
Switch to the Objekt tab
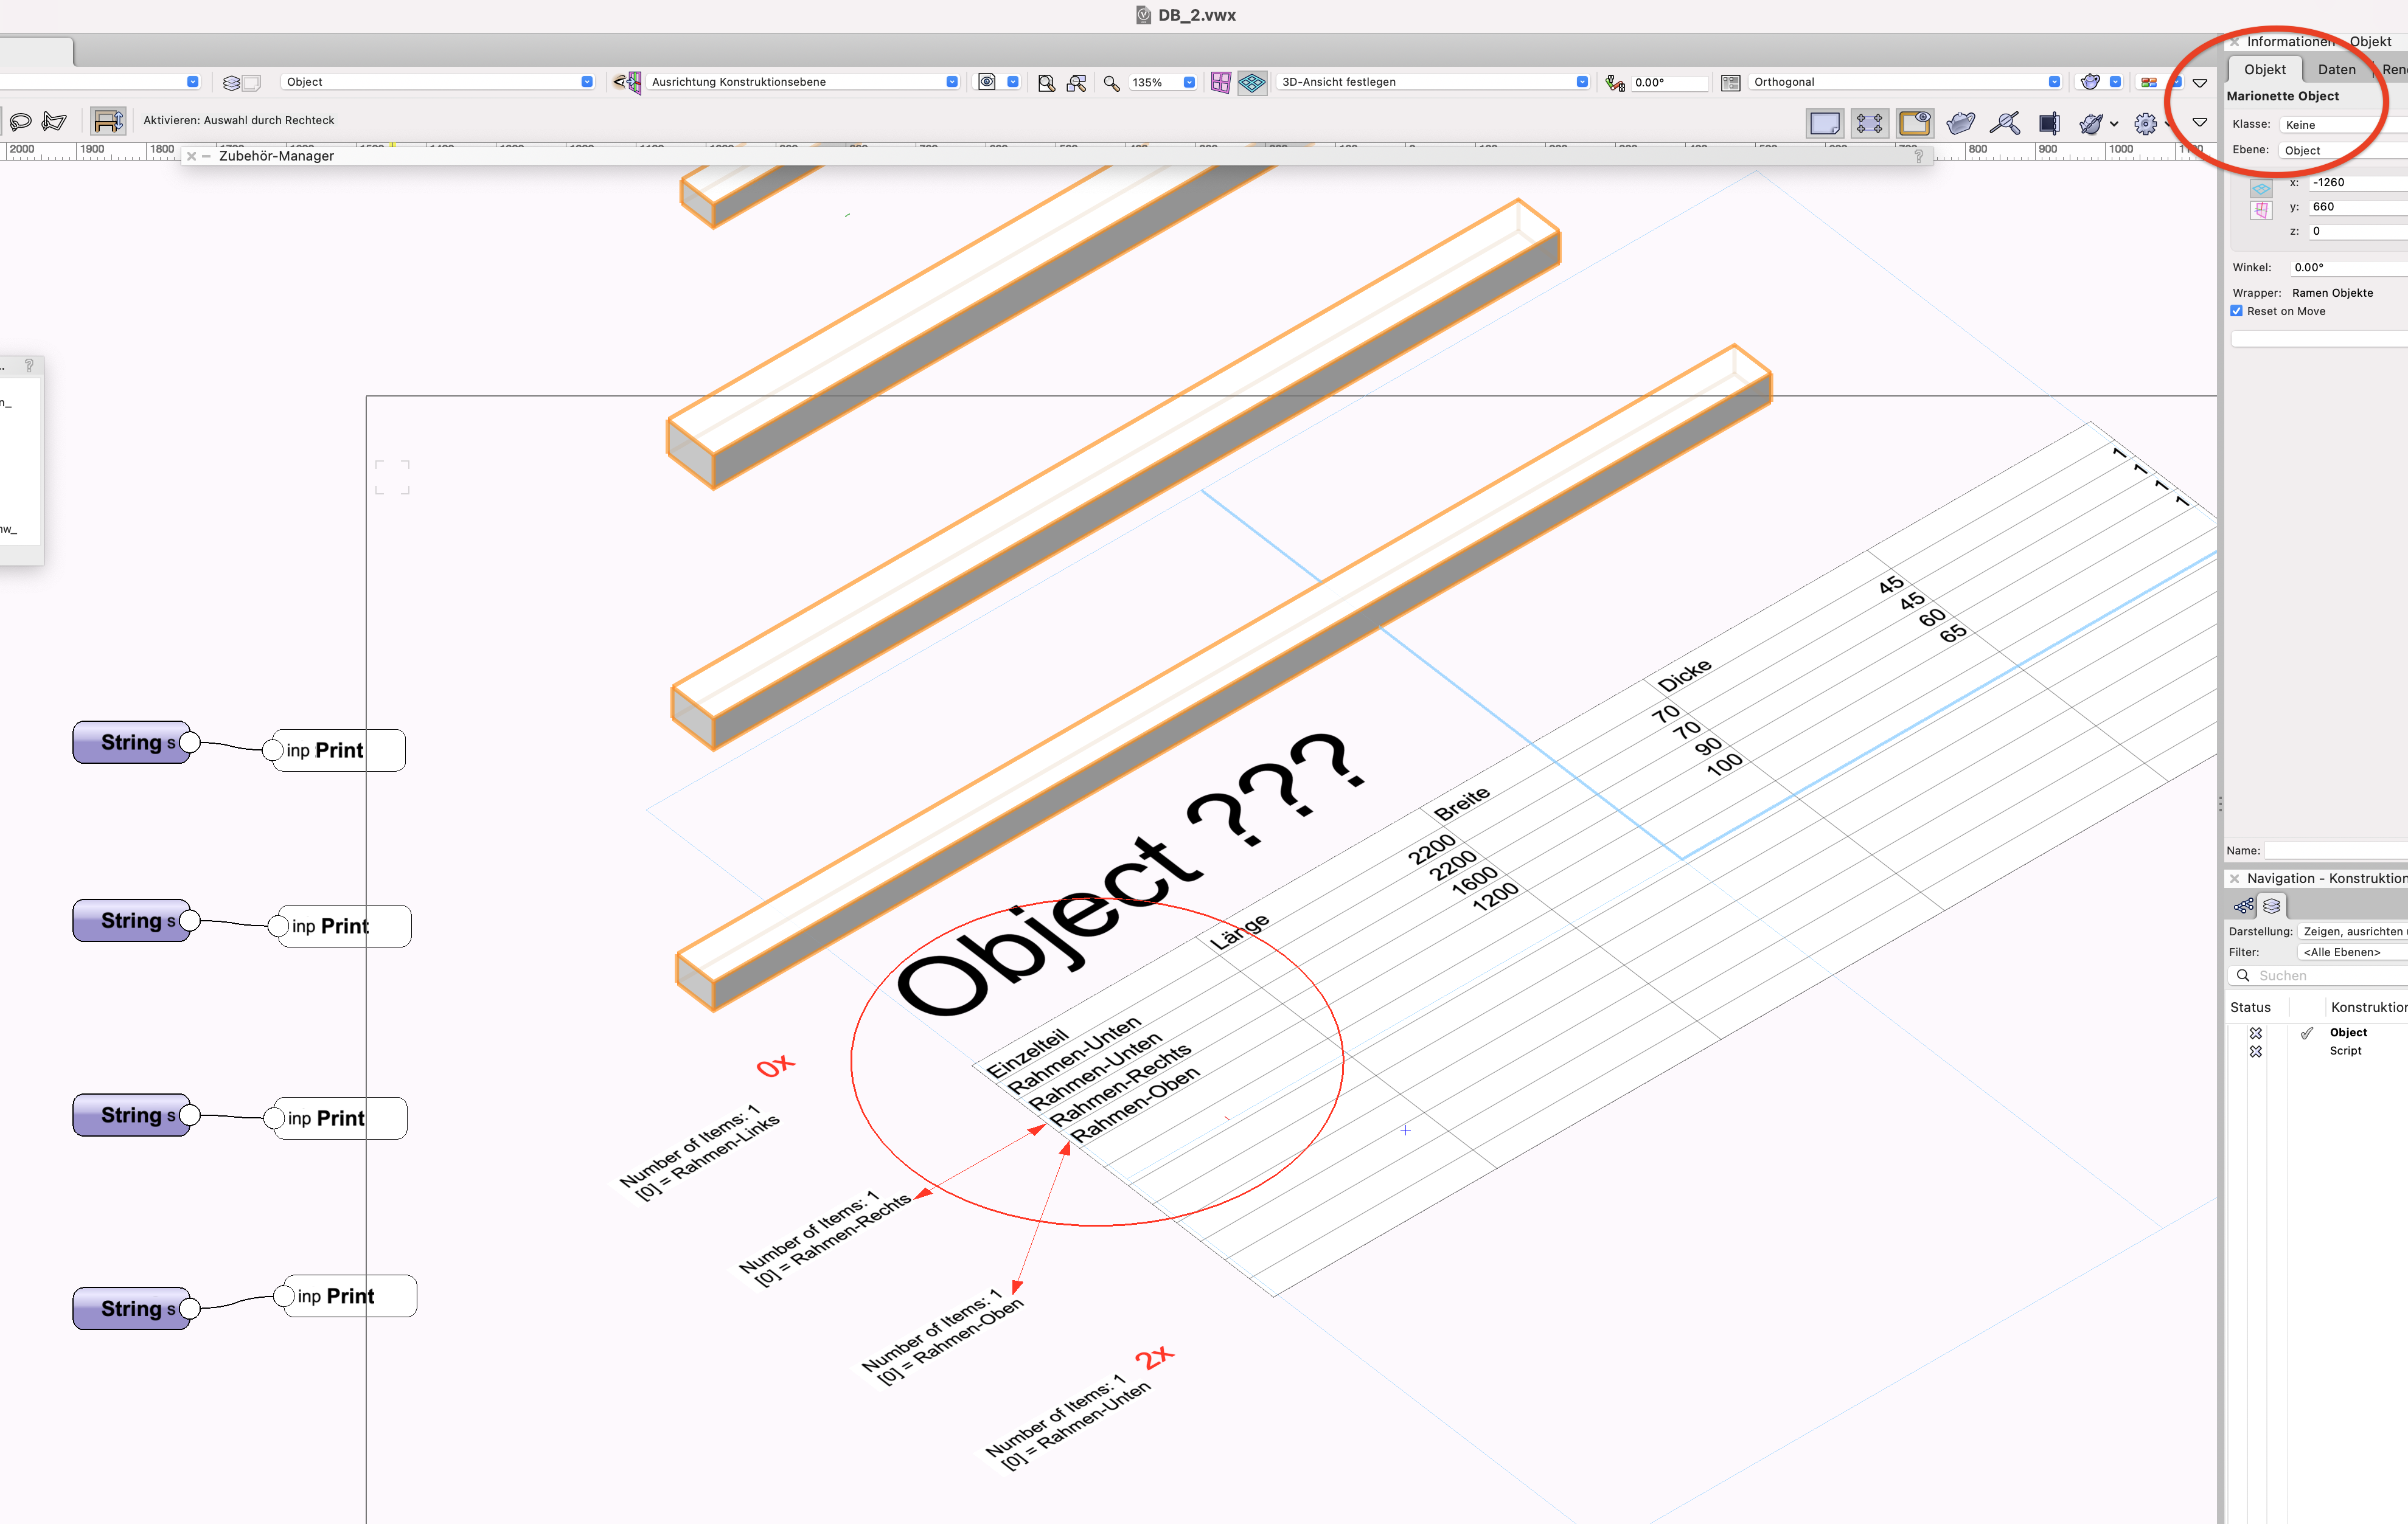[x=2264, y=69]
